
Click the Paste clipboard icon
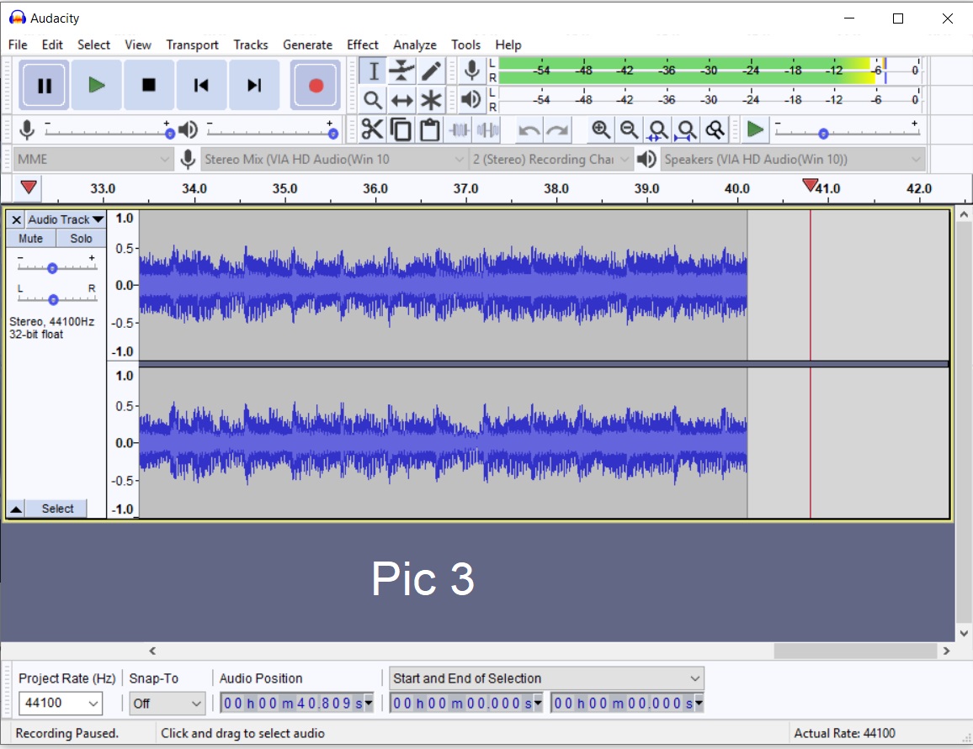pyautogui.click(x=429, y=129)
